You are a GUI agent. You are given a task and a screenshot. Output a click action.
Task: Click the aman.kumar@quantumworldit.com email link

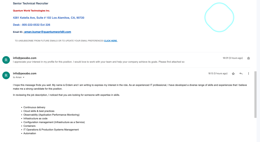(47, 32)
